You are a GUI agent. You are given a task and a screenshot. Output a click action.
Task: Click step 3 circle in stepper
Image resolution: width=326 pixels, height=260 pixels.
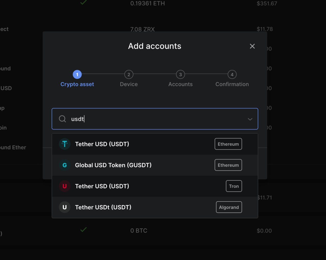click(x=181, y=75)
